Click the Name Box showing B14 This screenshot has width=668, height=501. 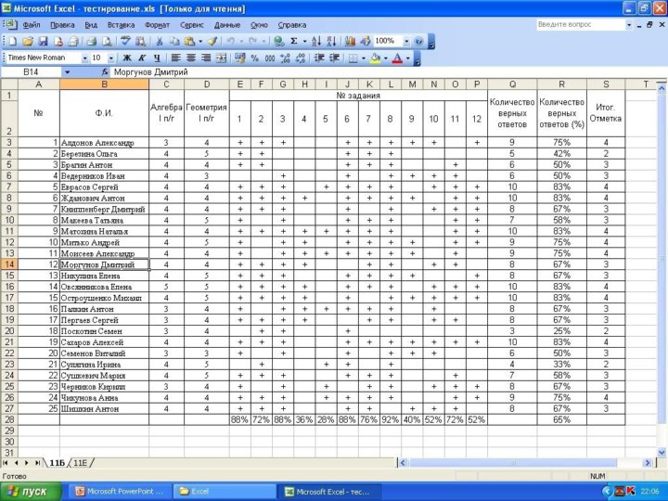coord(37,71)
